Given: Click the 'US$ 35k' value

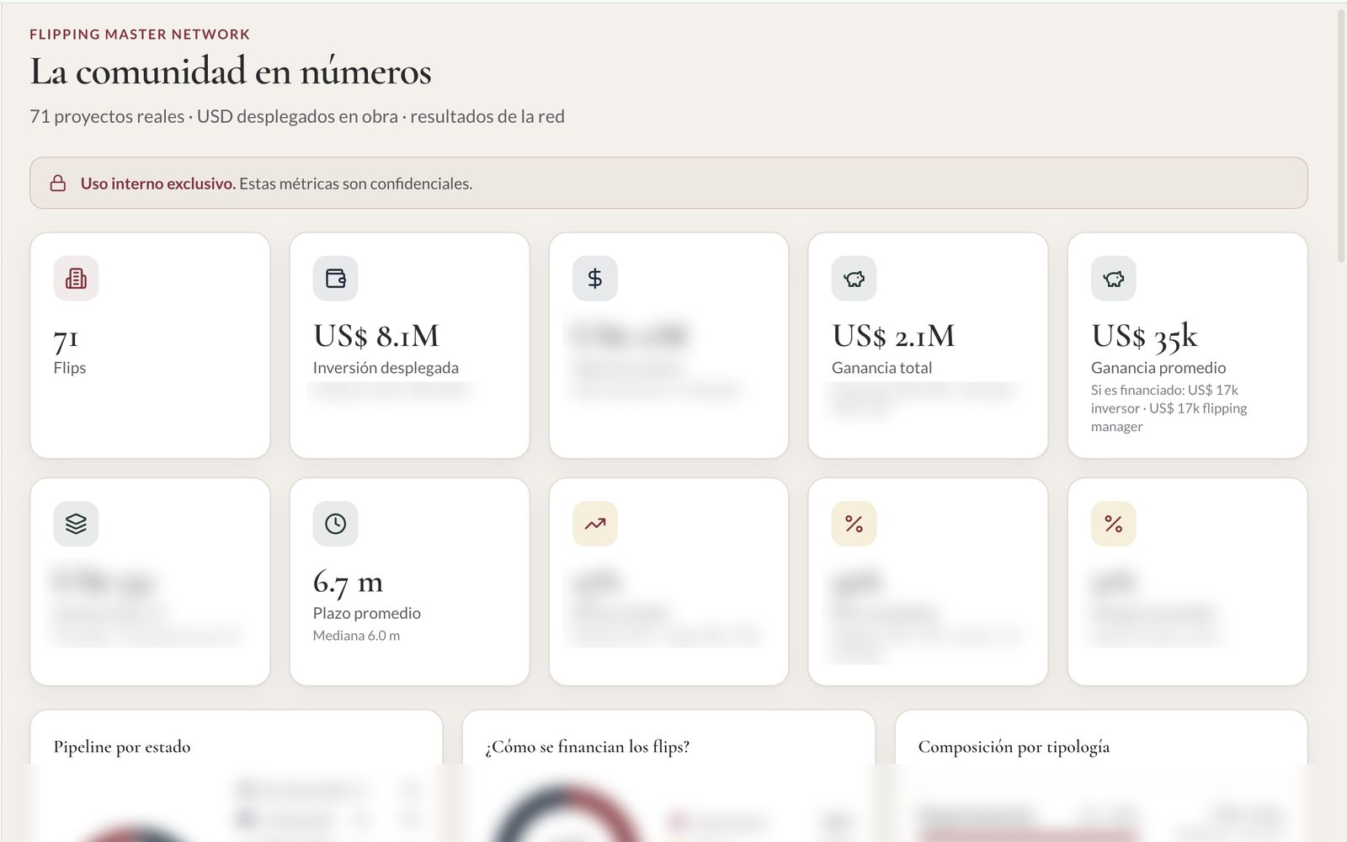Looking at the screenshot, I should click(1144, 336).
